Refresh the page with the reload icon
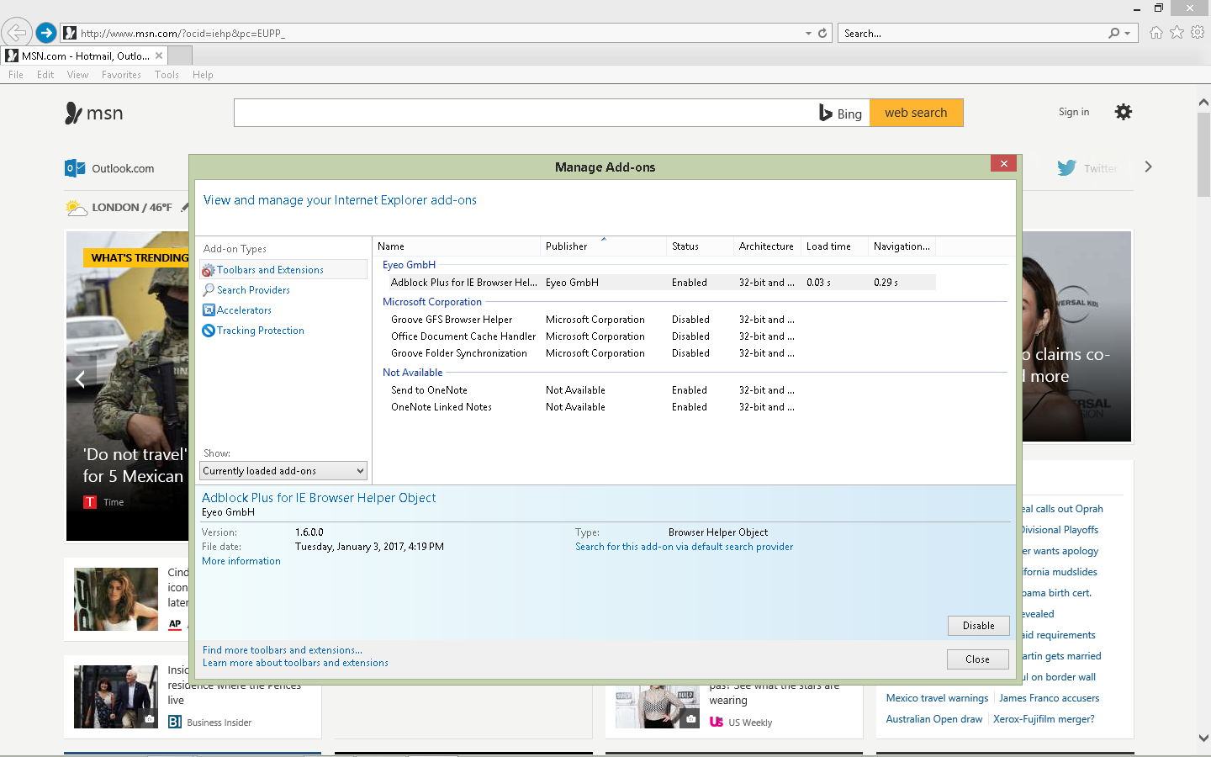This screenshot has width=1211, height=757. [822, 33]
